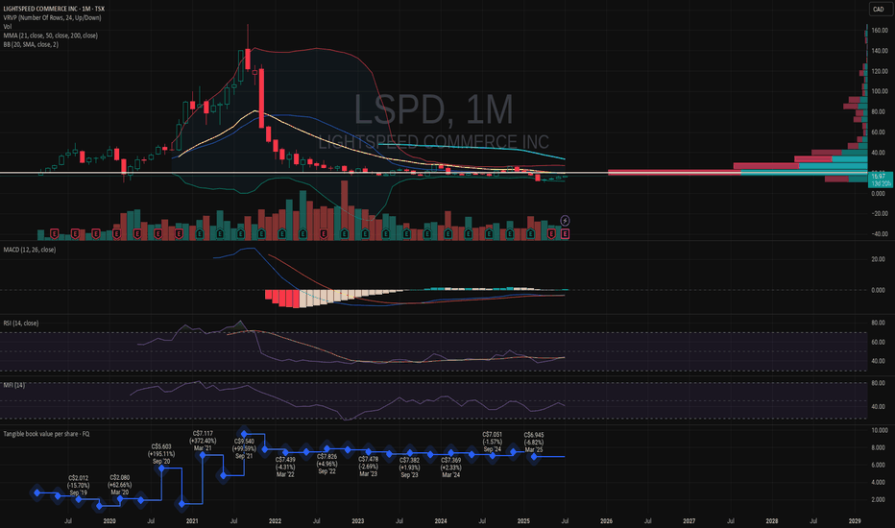This screenshot has height=528, width=895.
Task: Select the RSI (14, close) legend
Action: click(x=21, y=324)
